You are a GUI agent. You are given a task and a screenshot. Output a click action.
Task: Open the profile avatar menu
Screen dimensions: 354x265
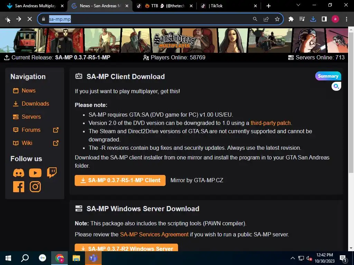335,19
